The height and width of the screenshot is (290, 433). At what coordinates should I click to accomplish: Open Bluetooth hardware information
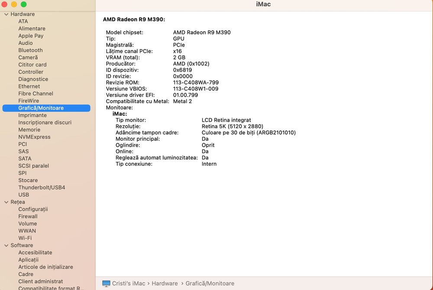pos(30,50)
